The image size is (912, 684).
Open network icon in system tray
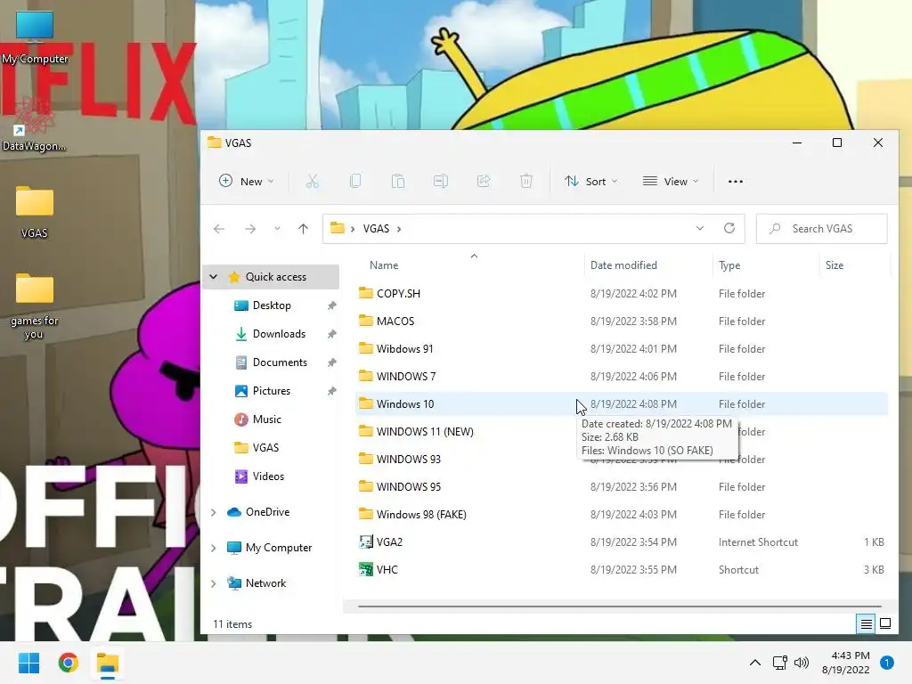[x=780, y=663]
